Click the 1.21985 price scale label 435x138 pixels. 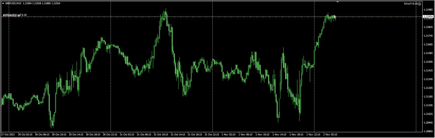point(428,10)
